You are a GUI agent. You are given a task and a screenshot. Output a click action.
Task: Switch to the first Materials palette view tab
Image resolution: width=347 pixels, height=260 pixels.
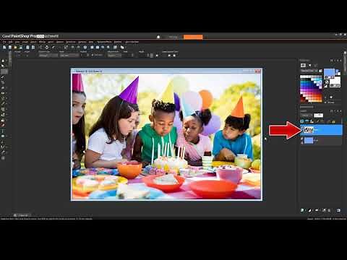coord(303,65)
